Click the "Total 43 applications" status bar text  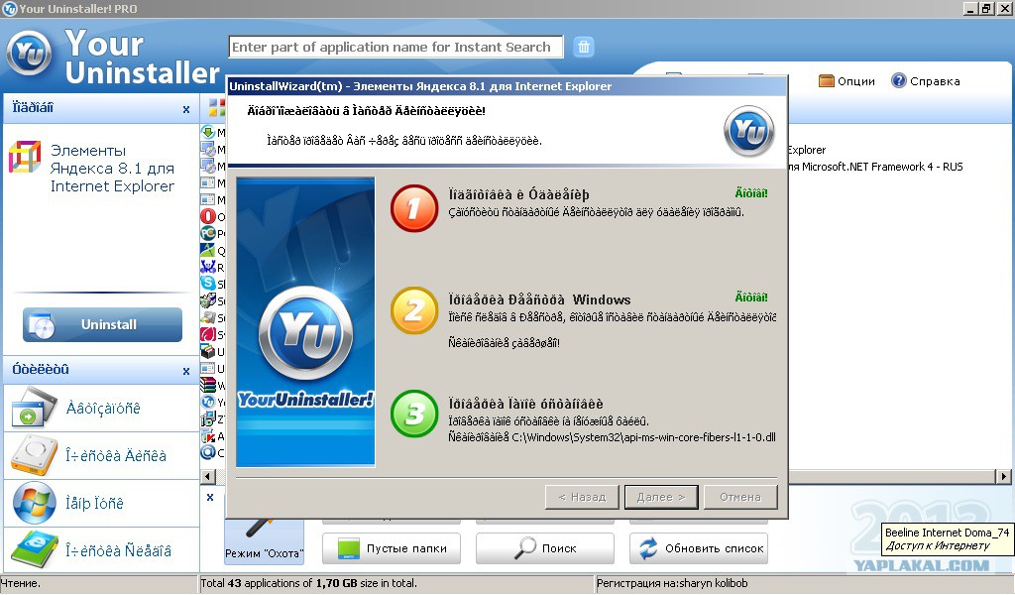pyautogui.click(x=309, y=583)
